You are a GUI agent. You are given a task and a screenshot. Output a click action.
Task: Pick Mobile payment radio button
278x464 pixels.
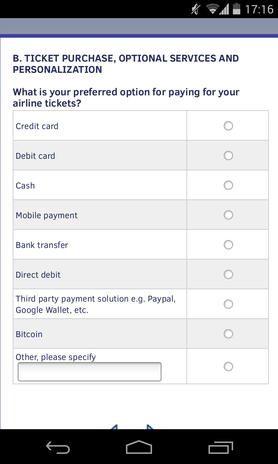tap(228, 215)
